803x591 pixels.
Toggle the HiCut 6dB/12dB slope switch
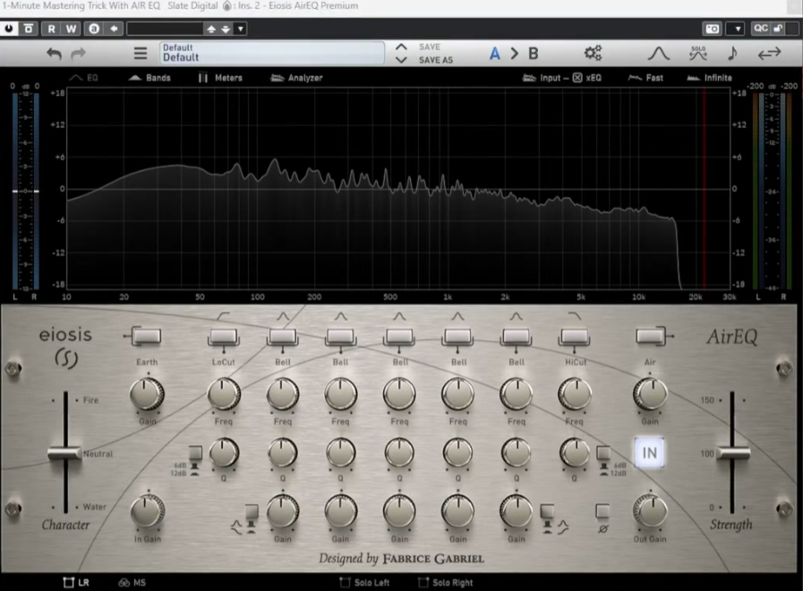click(603, 453)
